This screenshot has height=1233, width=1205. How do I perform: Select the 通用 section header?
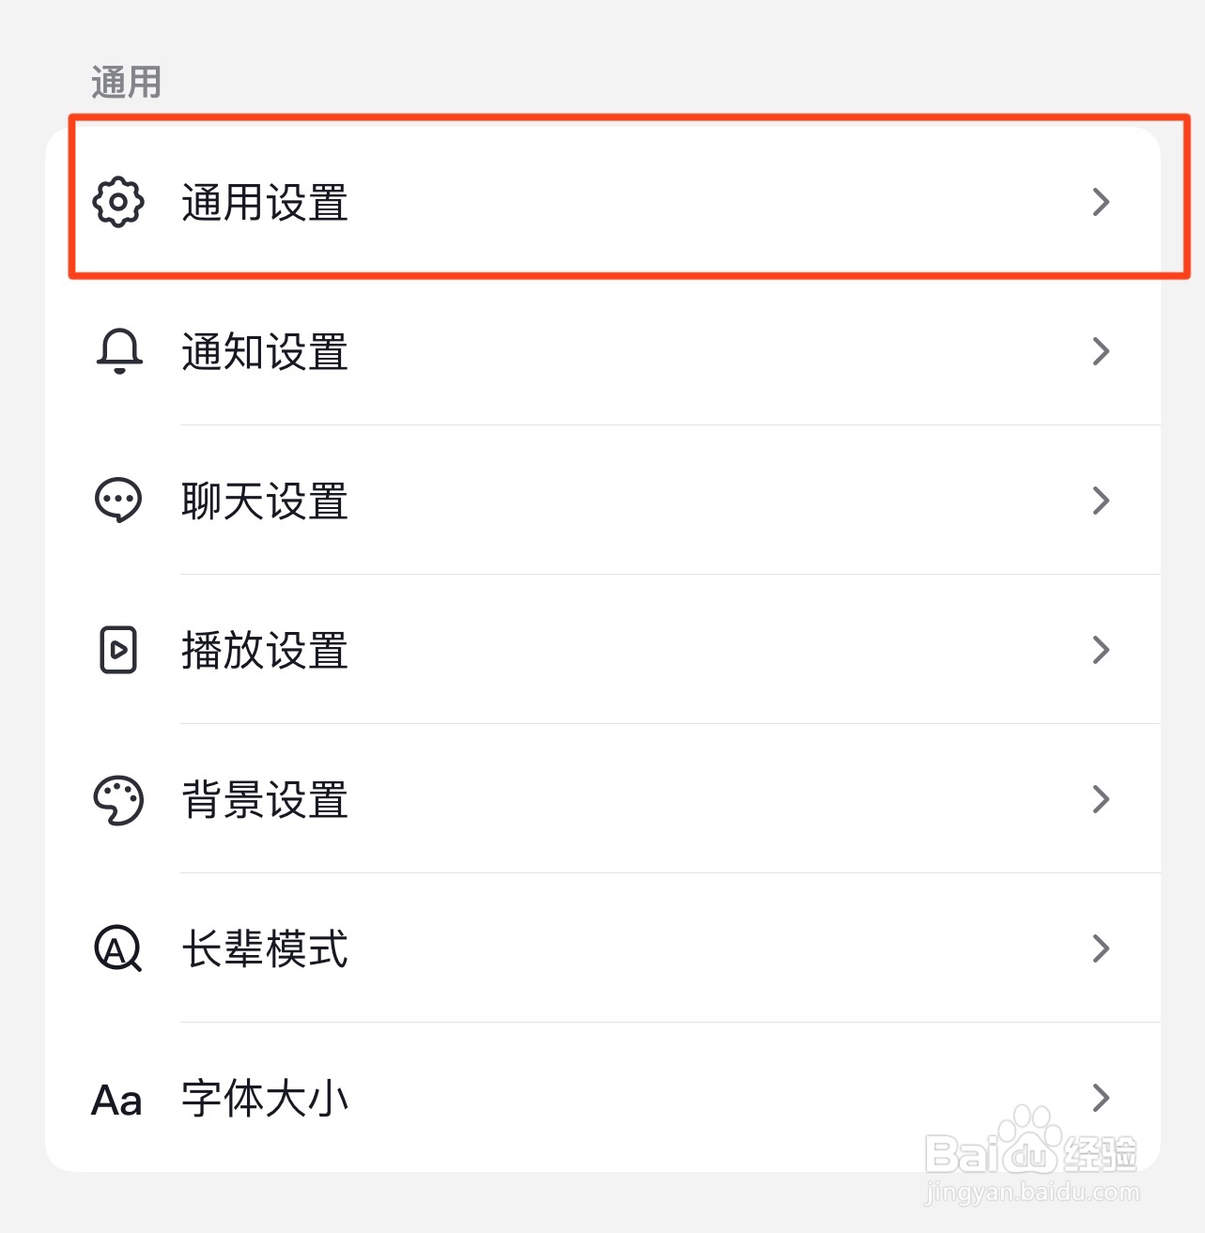point(126,82)
